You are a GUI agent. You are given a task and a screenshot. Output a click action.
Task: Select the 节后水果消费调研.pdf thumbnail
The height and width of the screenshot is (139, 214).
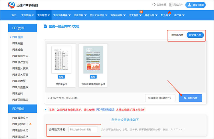(93, 60)
